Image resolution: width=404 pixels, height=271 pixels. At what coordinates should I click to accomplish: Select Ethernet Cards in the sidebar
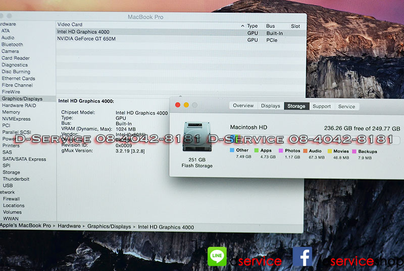[18, 79]
